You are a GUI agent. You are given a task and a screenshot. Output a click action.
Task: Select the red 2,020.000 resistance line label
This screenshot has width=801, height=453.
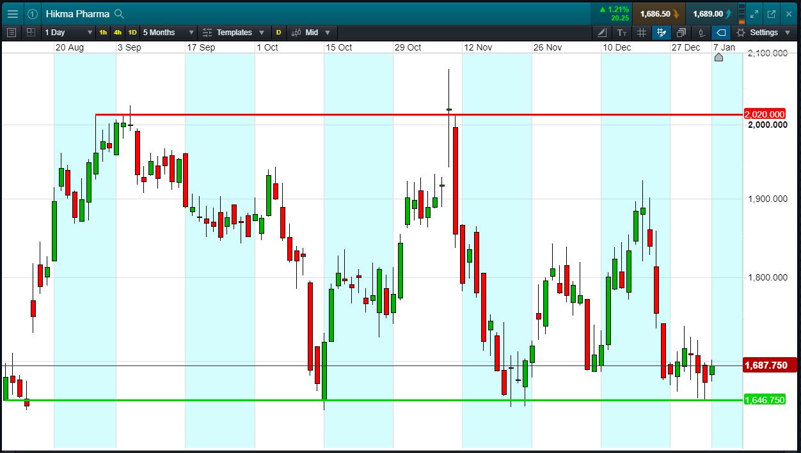point(765,114)
